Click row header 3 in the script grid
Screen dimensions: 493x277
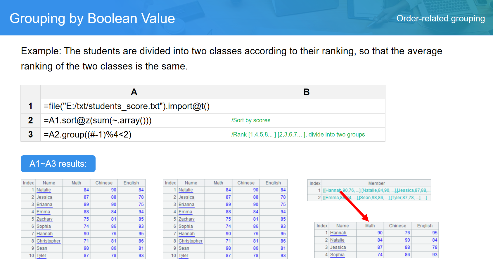pos(30,135)
